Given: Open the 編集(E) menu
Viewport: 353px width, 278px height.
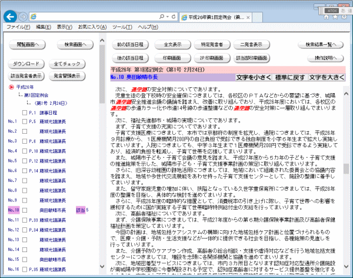Looking at the screenshot, I should (44, 27).
